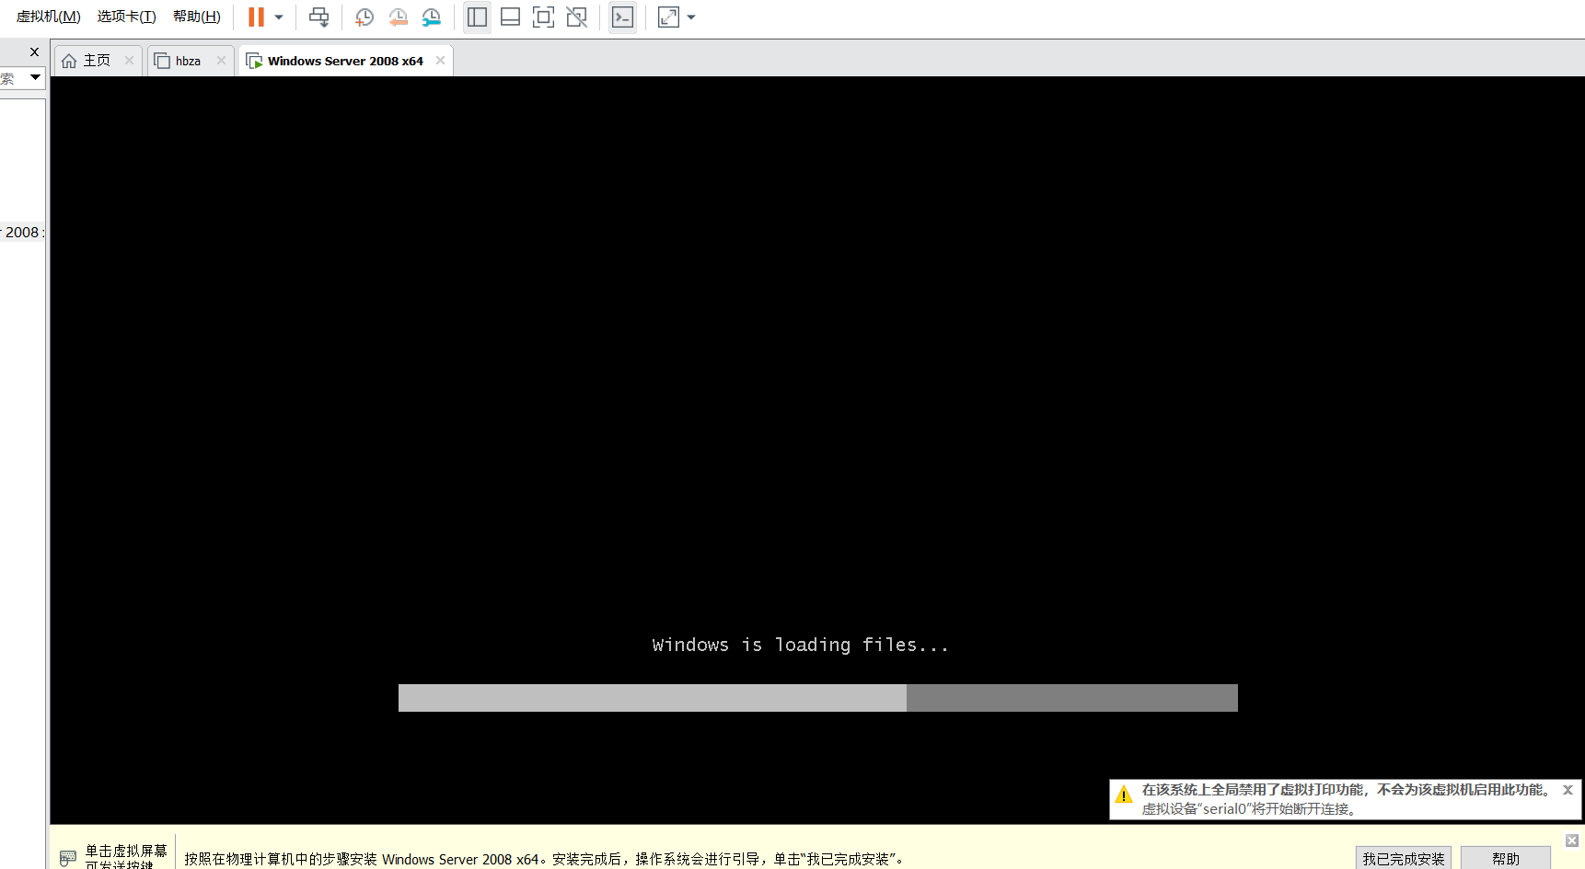Viewport: 1585px width, 869px height.
Task: Click the stretch guest display icon
Action: [x=668, y=17]
